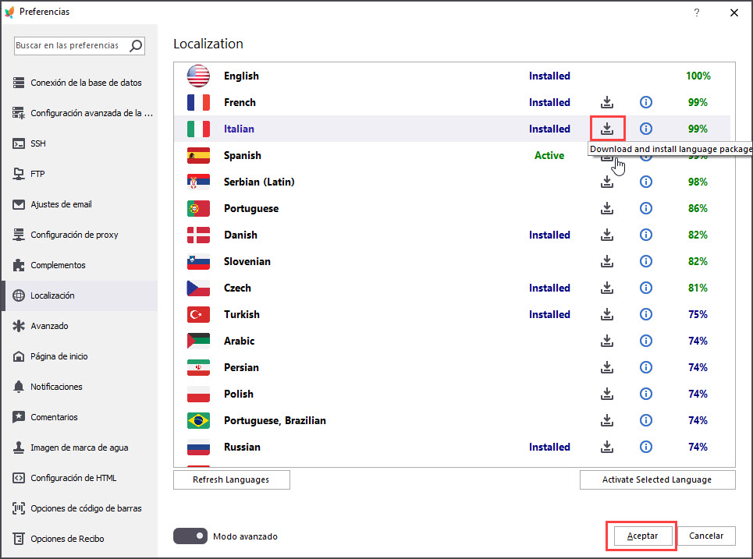Viewport: 753px width, 559px height.
Task: Open info icon in Serbian (Latin) row
Action: 646,182
